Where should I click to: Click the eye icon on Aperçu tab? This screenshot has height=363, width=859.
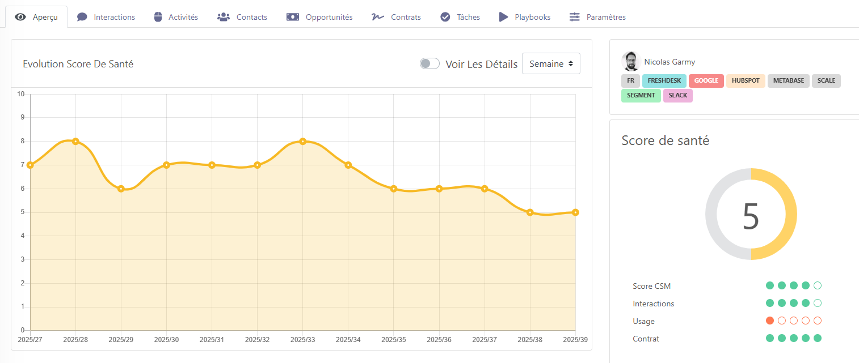click(20, 17)
